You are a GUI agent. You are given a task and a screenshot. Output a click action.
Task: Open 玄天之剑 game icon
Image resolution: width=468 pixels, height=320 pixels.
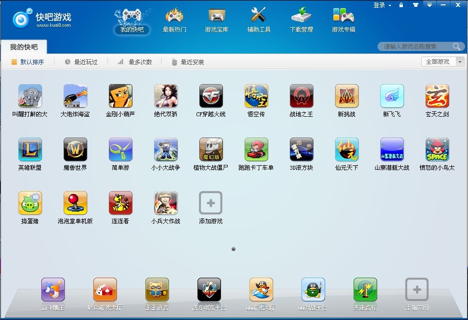point(437,96)
